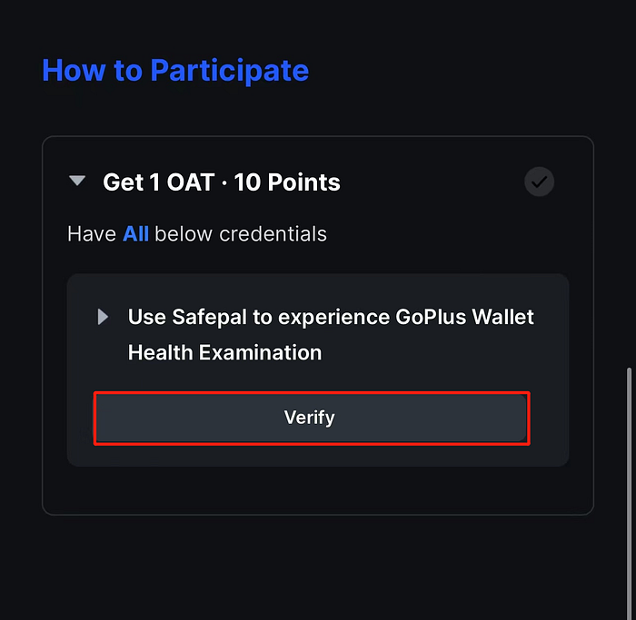Click the blue All text

(x=135, y=234)
